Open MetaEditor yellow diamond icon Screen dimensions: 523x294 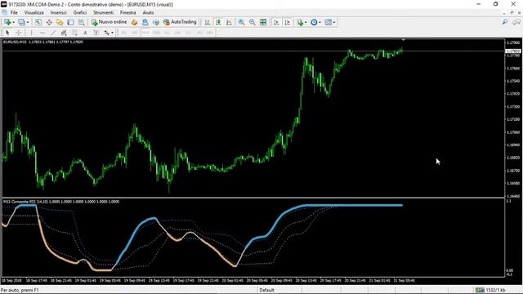pos(134,22)
